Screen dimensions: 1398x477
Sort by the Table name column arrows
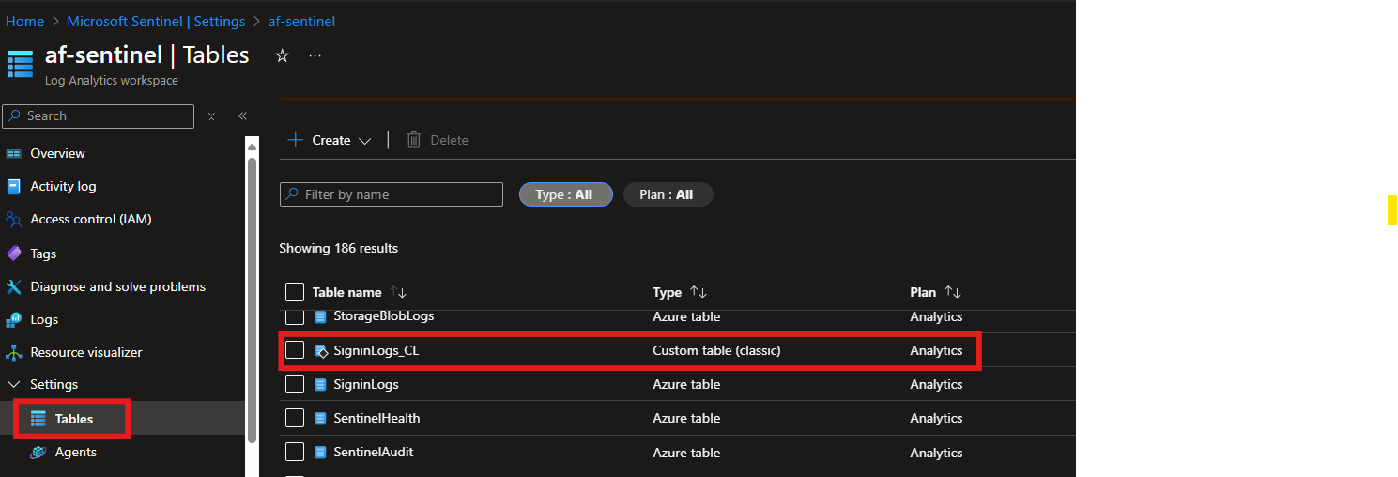(398, 292)
